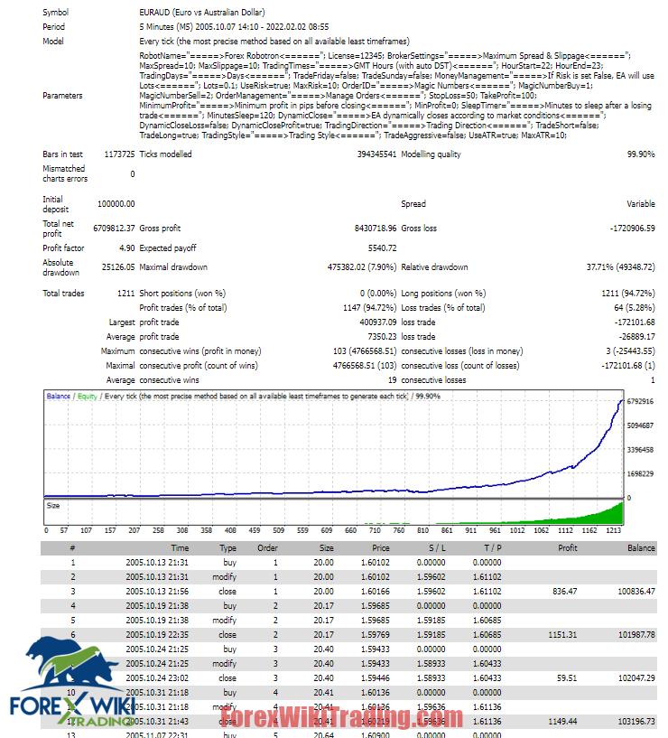
Task: Select the total net profit value 6709812.37
Action: pyautogui.click(x=114, y=229)
